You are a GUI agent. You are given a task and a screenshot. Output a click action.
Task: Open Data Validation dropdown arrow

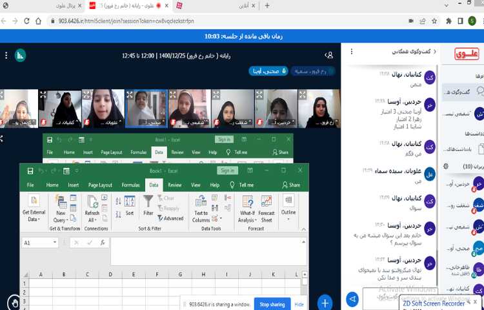click(x=221, y=218)
